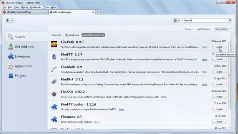Image resolution: width=238 pixels, height=134 pixels.
Task: Sort results by Name
Action: pos(188,29)
